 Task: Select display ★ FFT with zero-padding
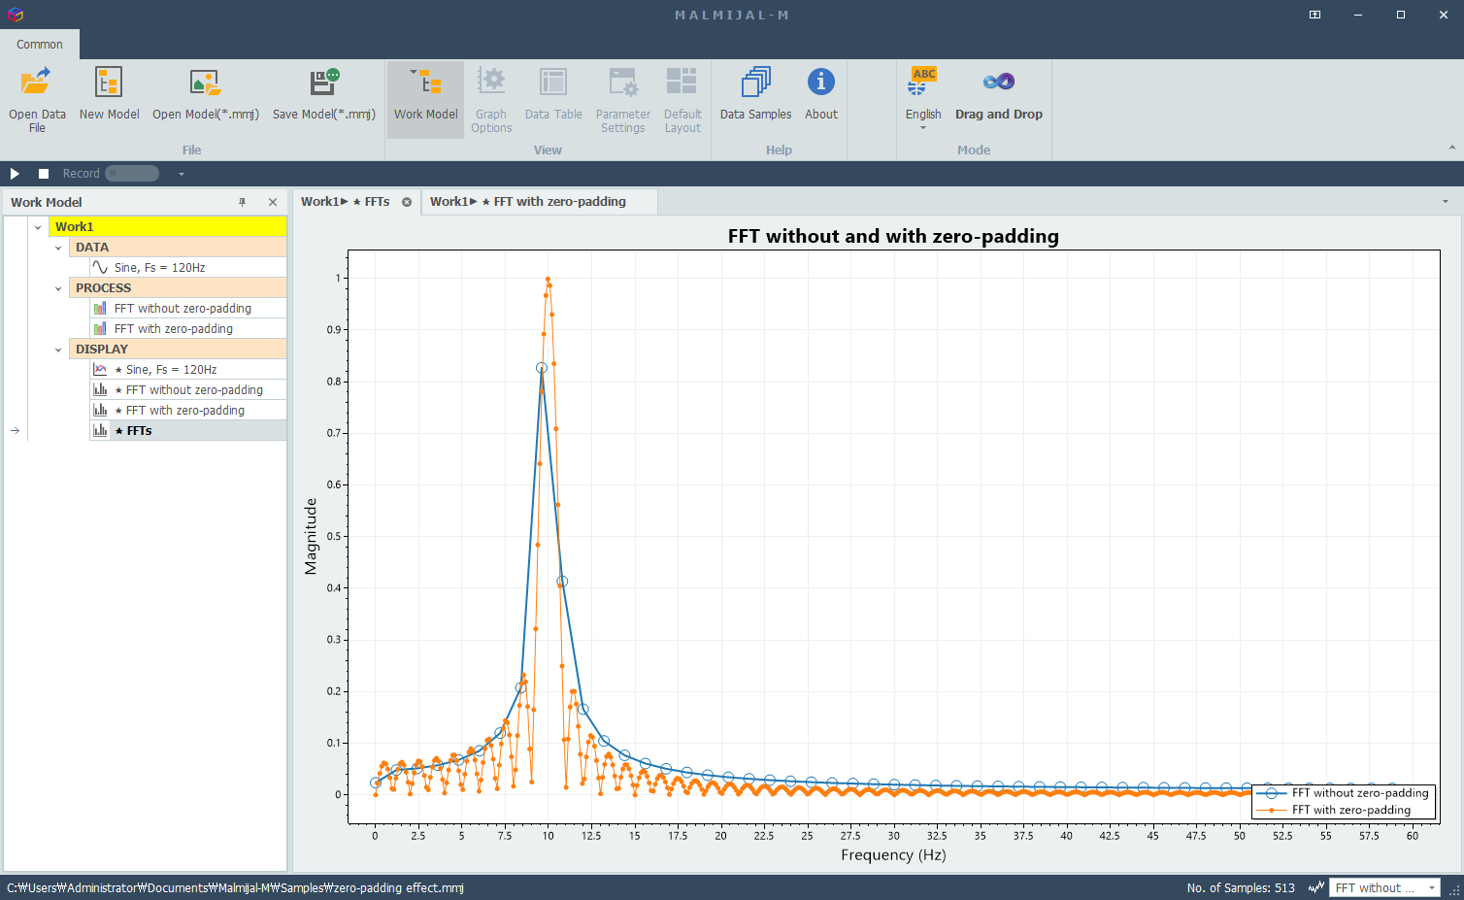[x=180, y=411]
